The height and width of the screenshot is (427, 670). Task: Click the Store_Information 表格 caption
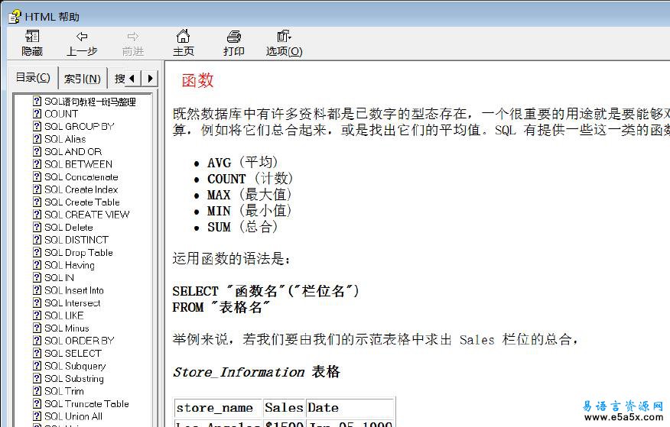point(256,372)
